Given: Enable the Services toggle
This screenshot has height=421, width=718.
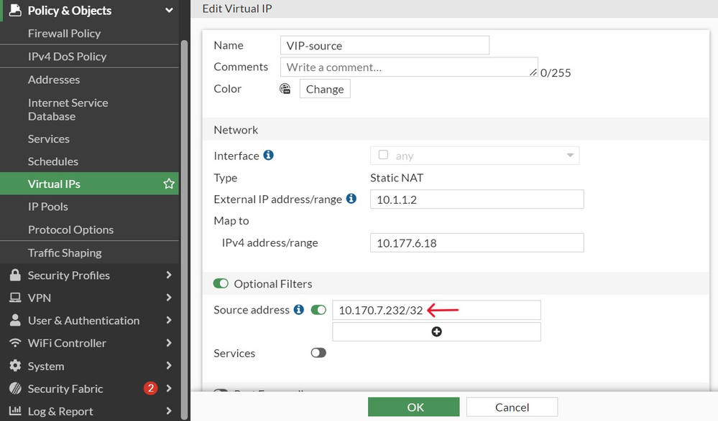Looking at the screenshot, I should [x=318, y=354].
